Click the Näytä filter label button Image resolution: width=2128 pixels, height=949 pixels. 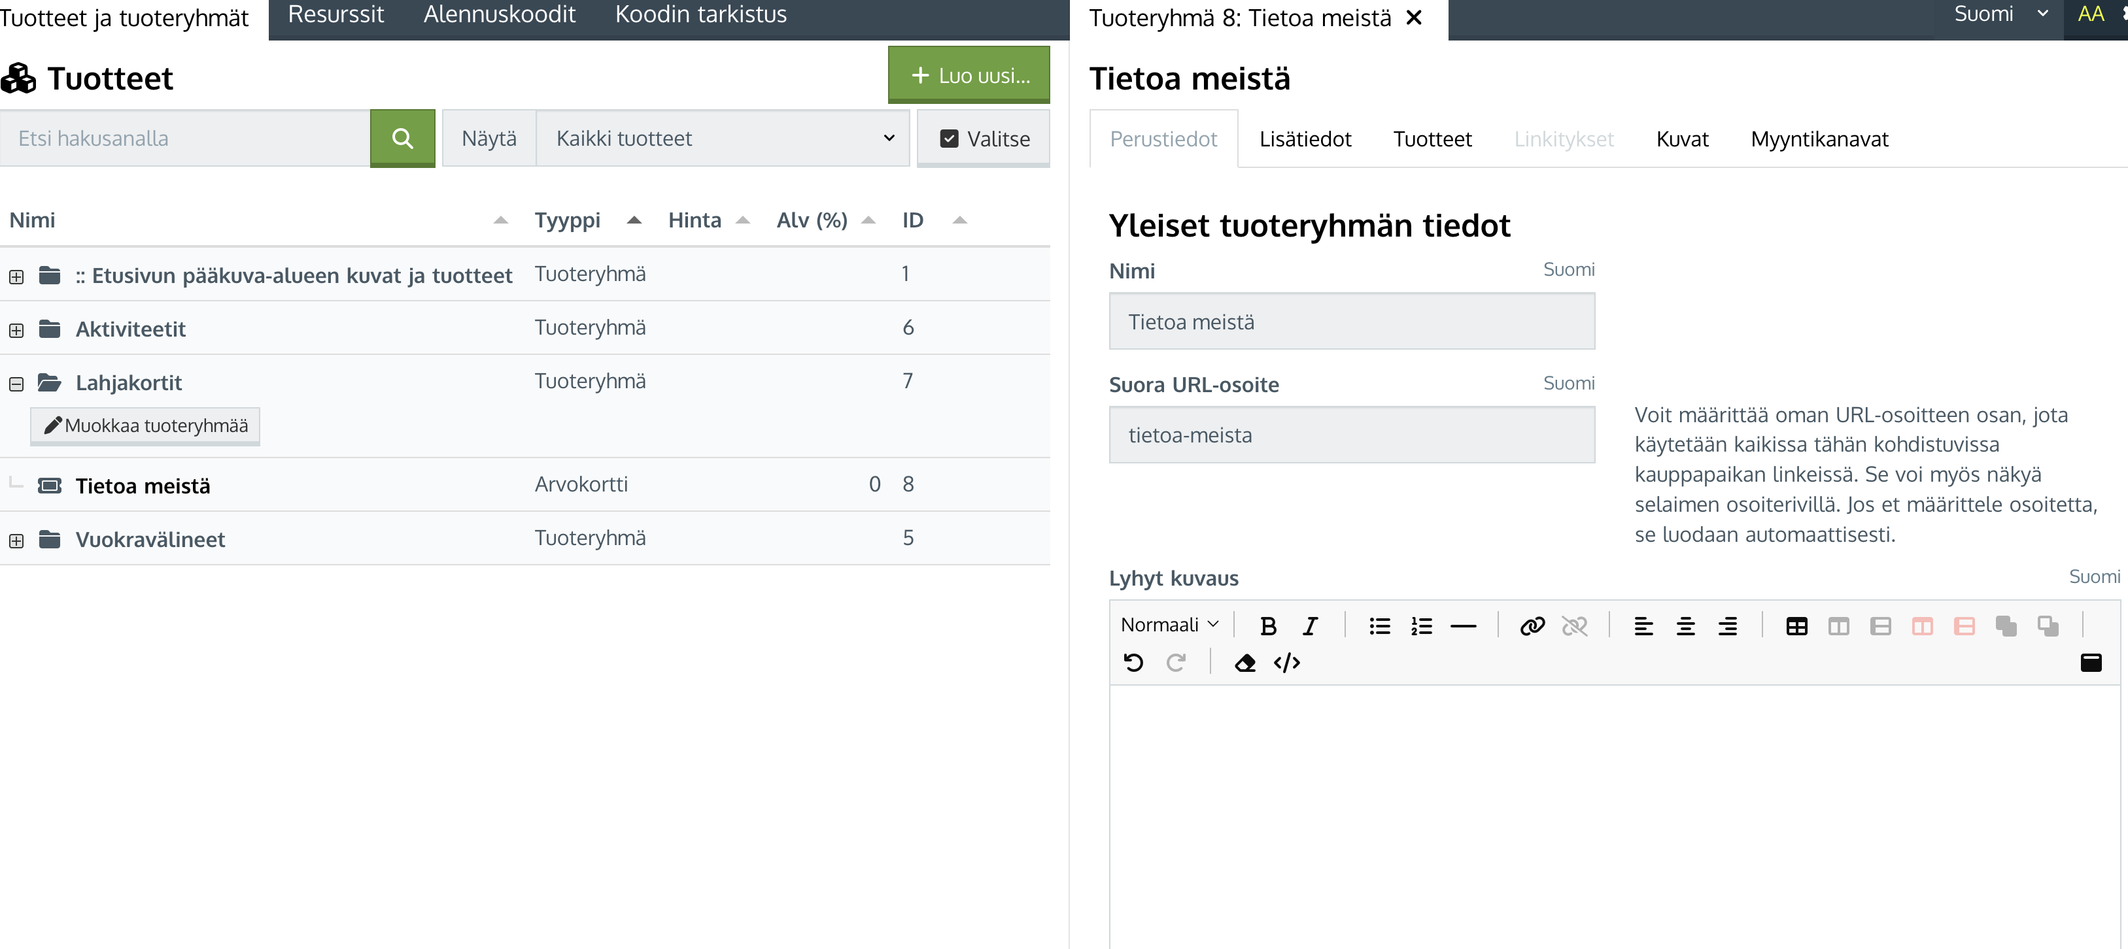click(489, 138)
